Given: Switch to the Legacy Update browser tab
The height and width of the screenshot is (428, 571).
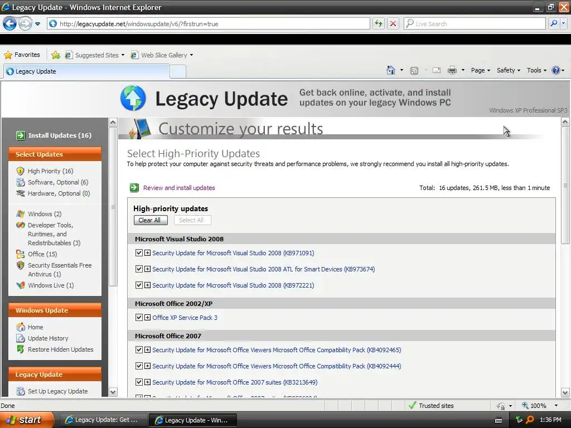Looking at the screenshot, I should 86,71.
